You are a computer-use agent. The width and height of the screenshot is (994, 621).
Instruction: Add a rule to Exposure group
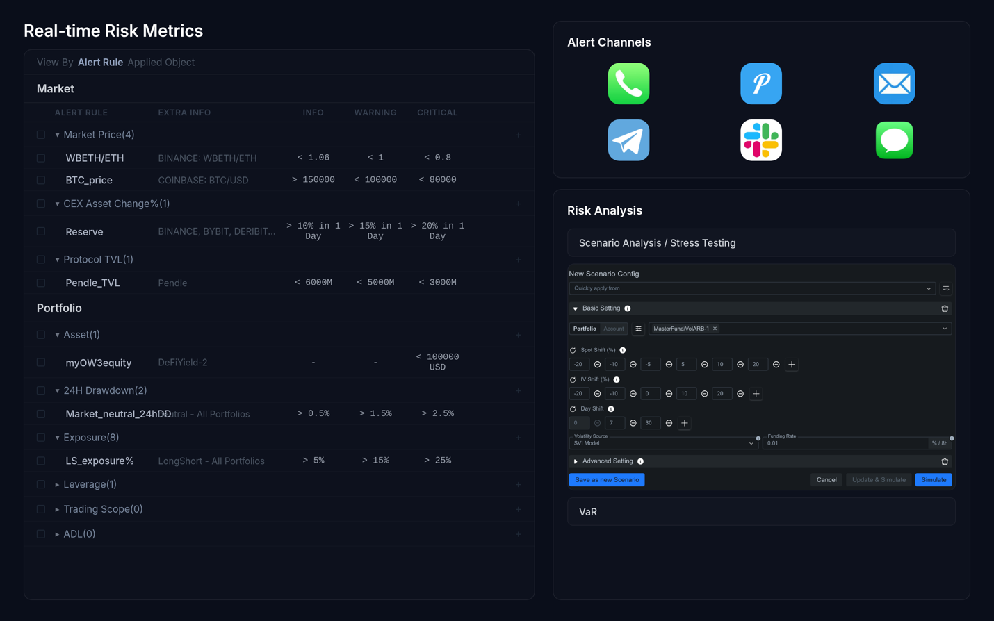518,438
